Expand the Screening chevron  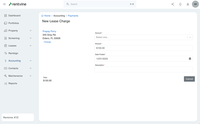(31, 38)
